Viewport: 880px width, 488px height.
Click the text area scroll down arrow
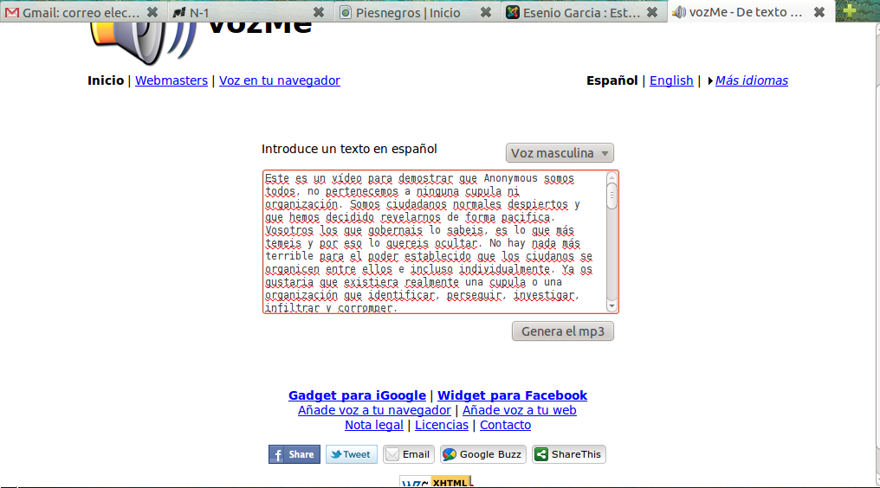click(611, 306)
